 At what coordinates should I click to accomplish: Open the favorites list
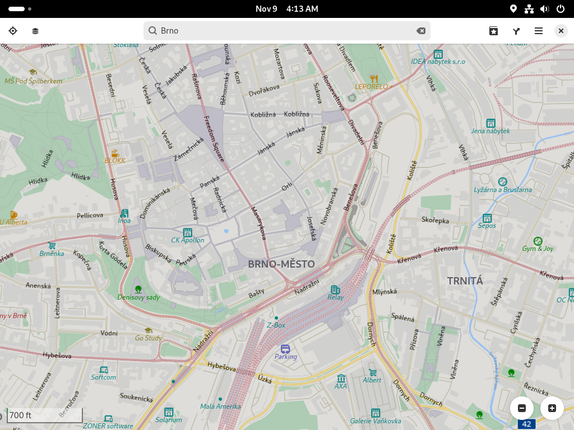click(x=493, y=31)
